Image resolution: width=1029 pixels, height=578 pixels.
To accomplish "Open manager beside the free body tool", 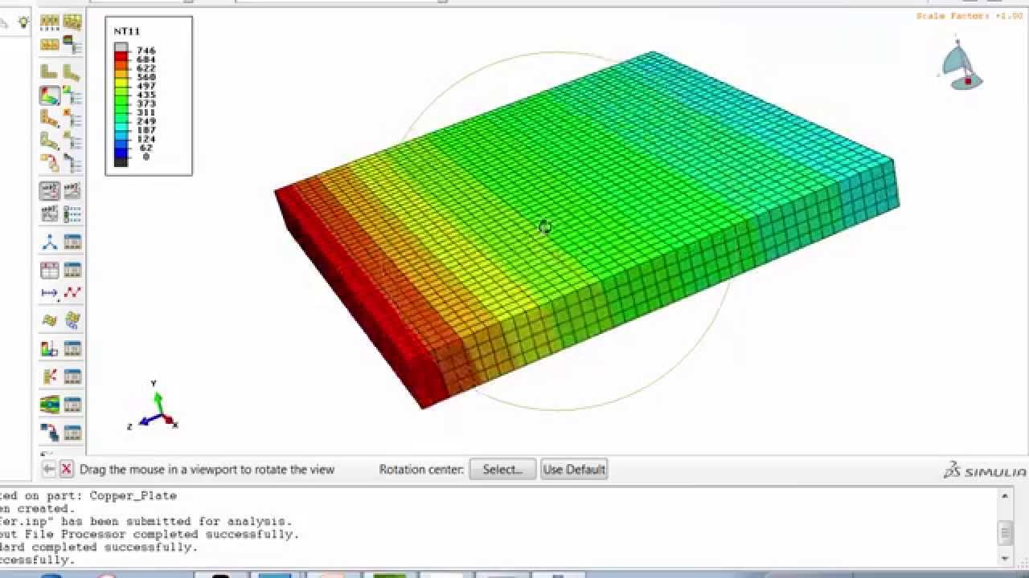I will coord(72,377).
